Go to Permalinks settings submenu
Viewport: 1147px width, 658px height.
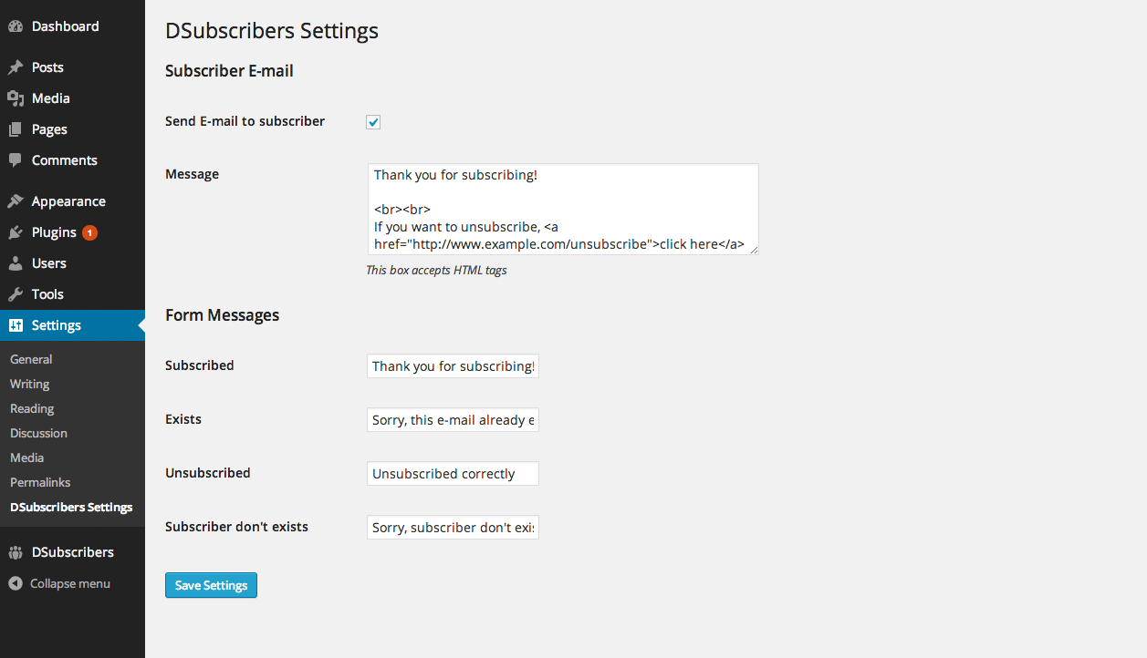click(40, 482)
